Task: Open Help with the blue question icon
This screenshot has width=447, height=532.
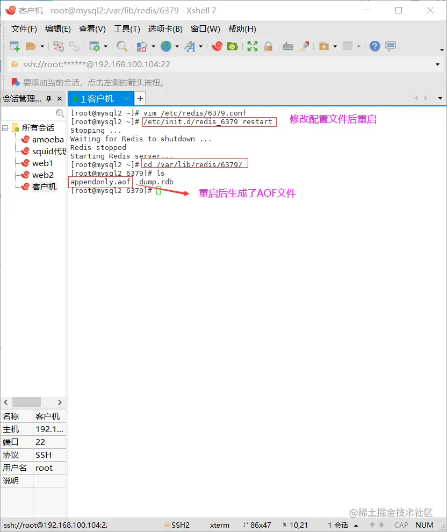Action: tap(375, 46)
